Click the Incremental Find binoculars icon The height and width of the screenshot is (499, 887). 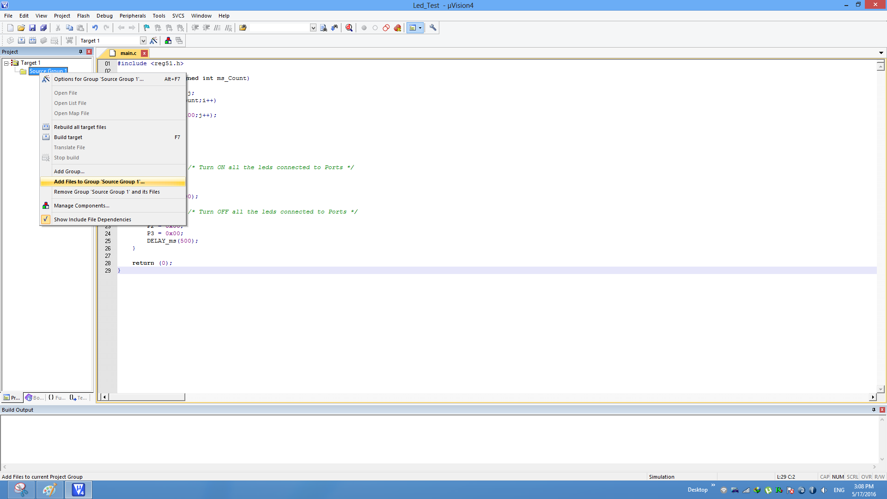pyautogui.click(x=334, y=28)
